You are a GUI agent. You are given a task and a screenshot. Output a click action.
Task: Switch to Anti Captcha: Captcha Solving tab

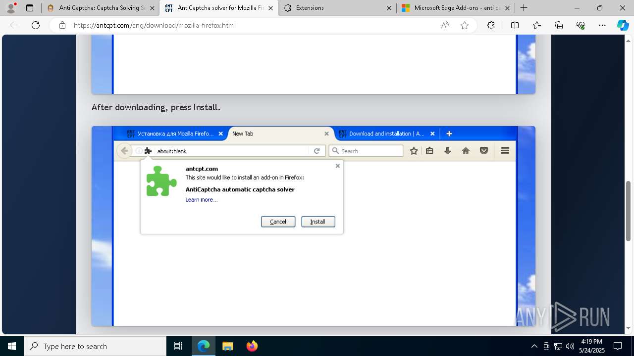102,8
